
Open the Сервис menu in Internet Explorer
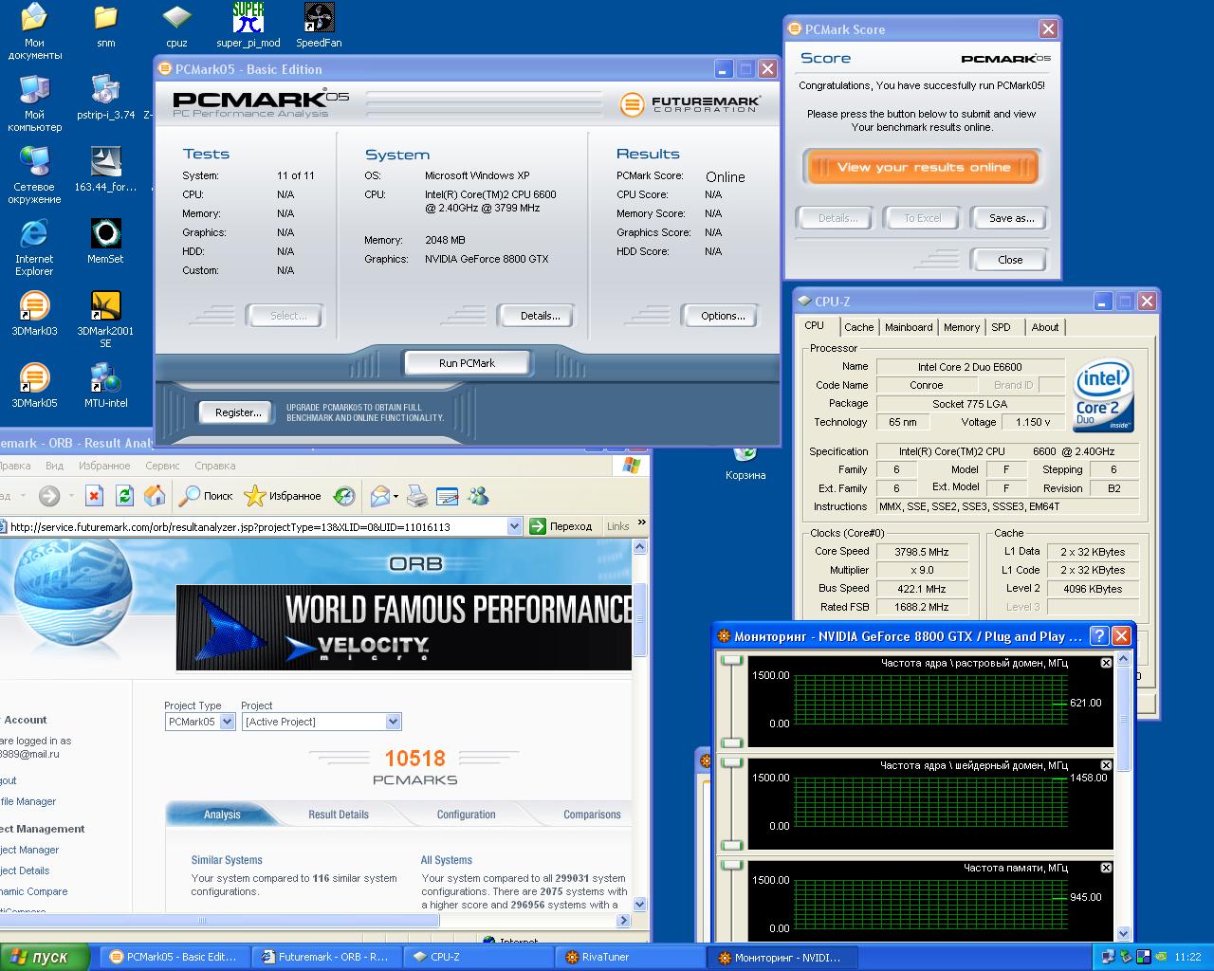coord(162,466)
